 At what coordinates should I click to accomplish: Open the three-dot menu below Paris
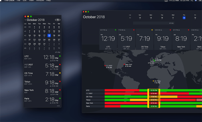pos(58,106)
